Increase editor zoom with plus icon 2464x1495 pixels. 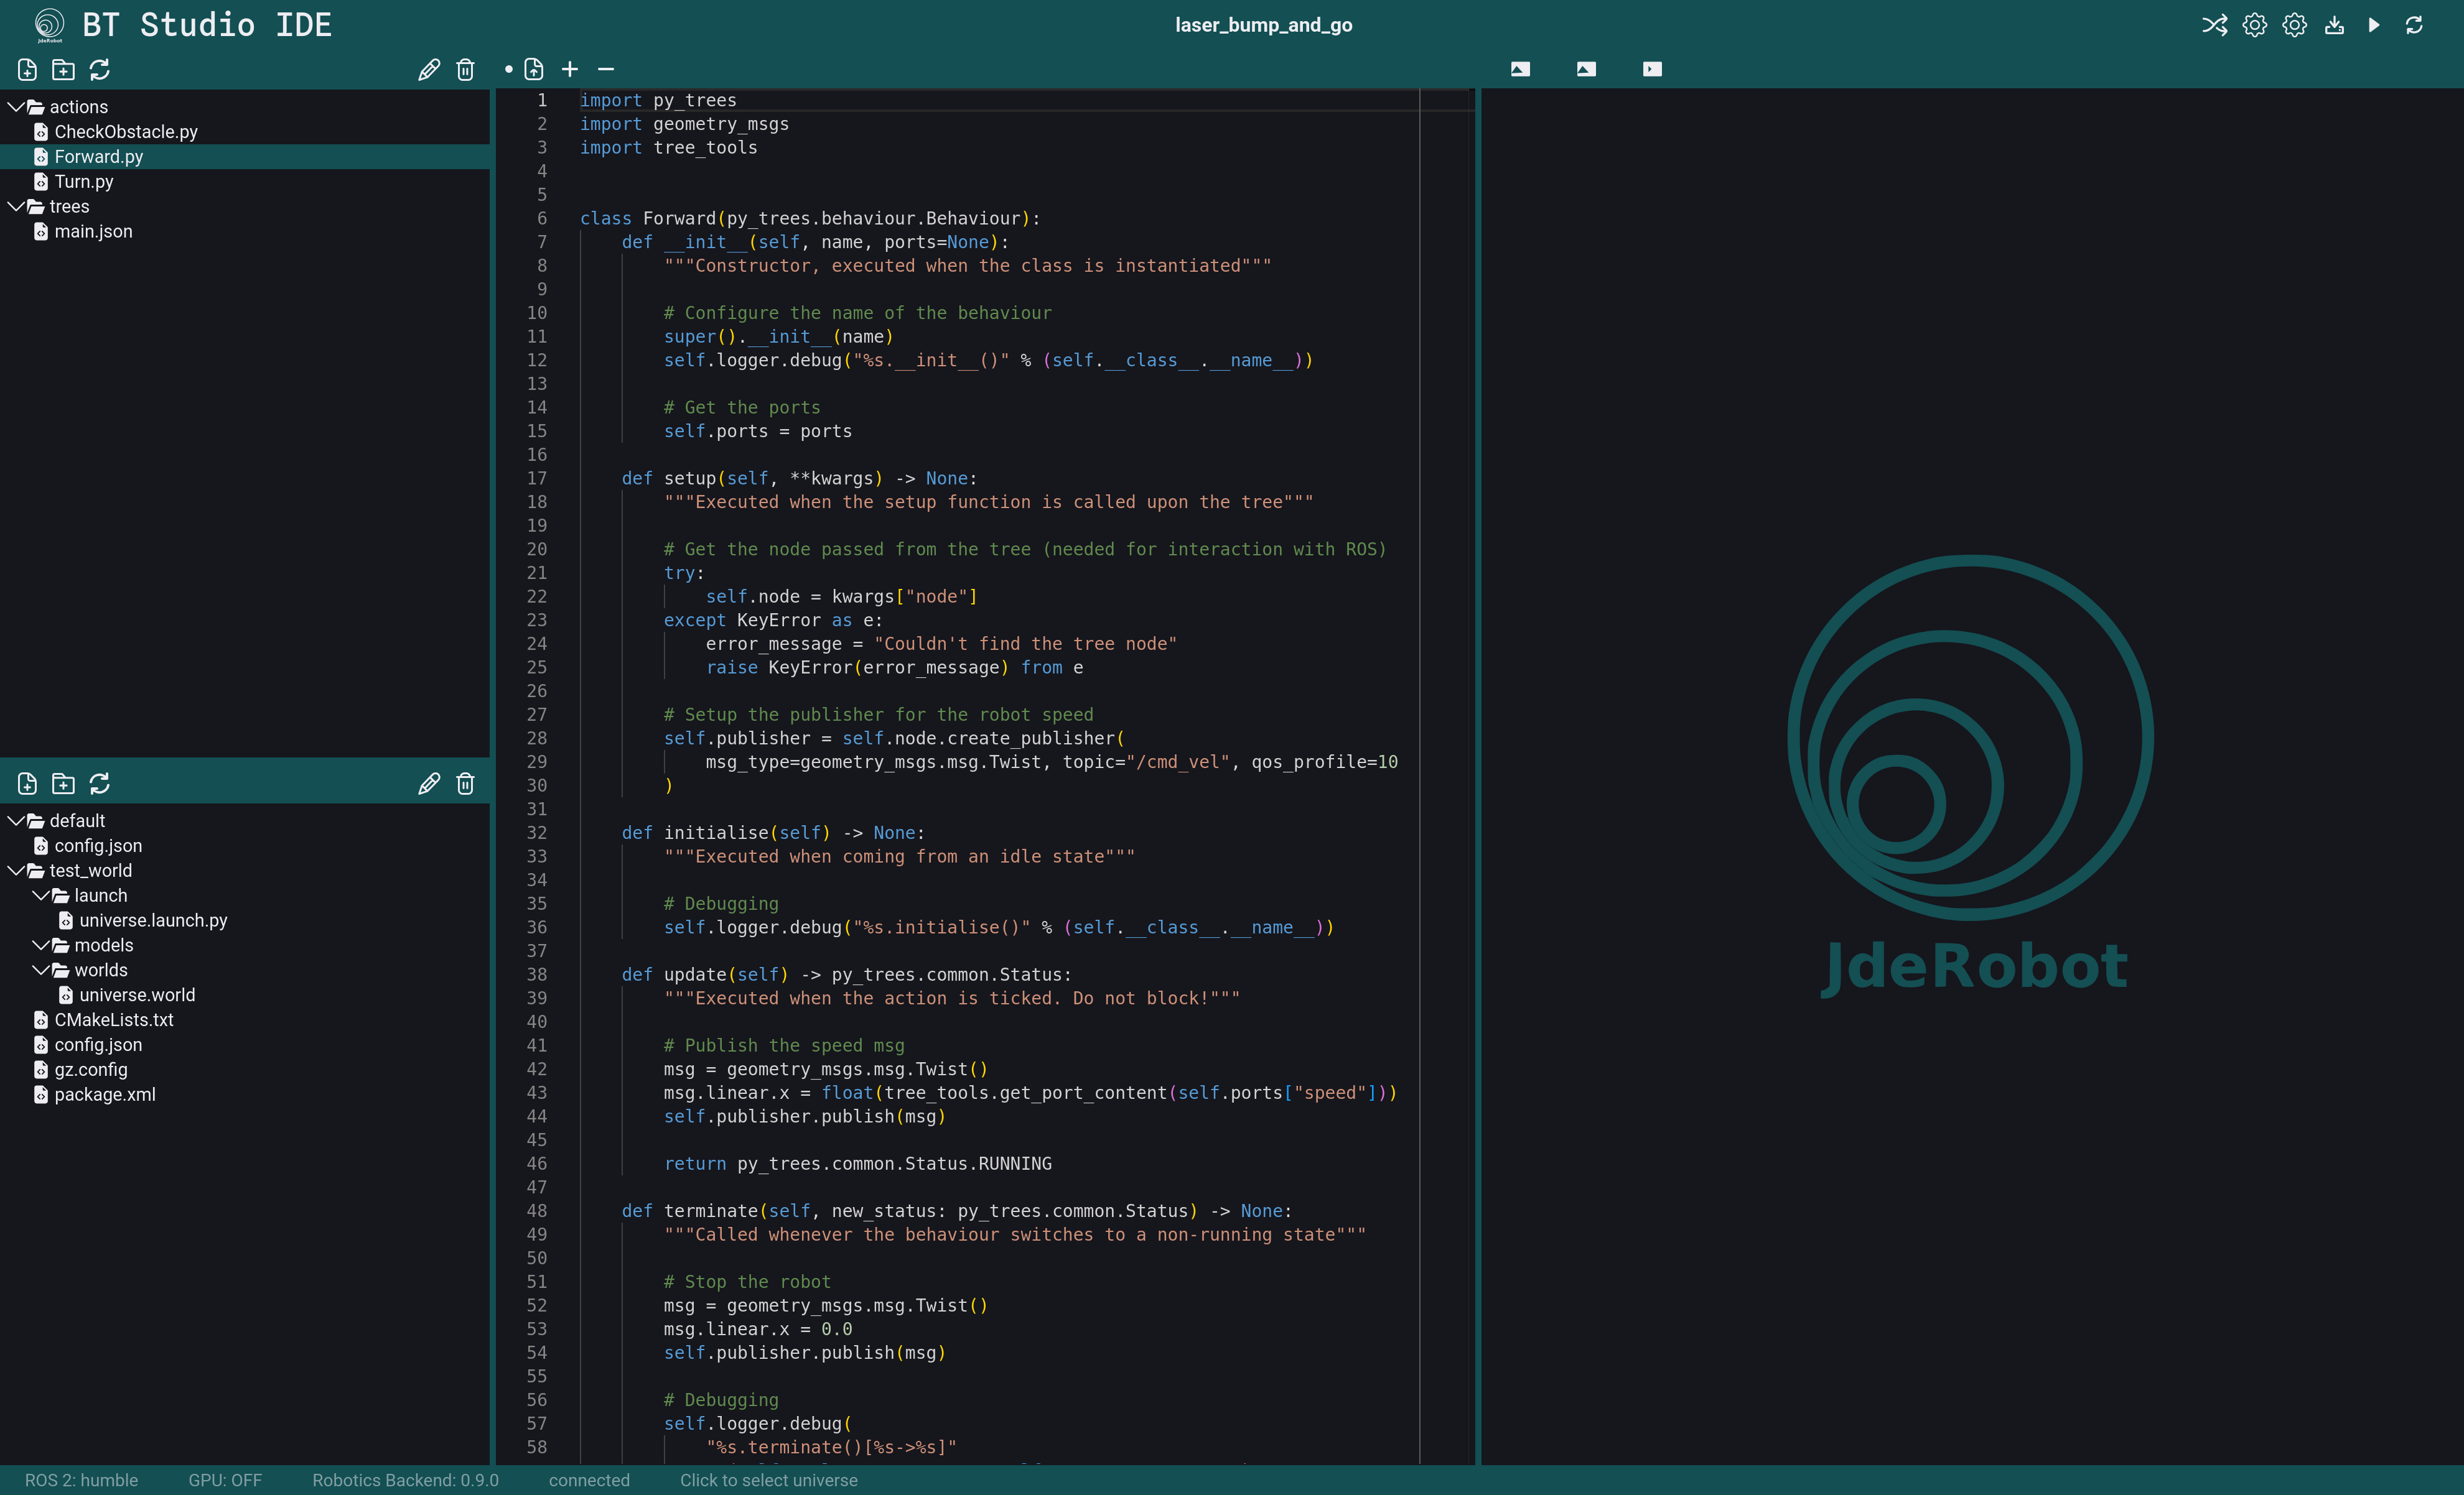tap(570, 69)
